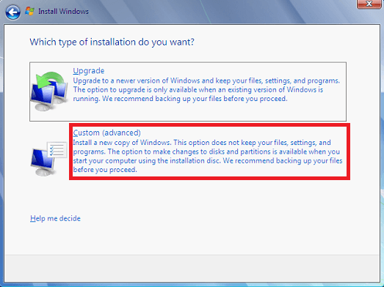This screenshot has width=384, height=287.
Task: Click the Custom install checklist monitor icon
Action: pos(48,159)
